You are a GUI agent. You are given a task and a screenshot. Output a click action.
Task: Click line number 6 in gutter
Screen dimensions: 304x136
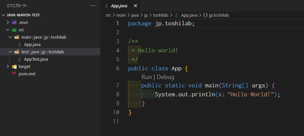point(118,68)
